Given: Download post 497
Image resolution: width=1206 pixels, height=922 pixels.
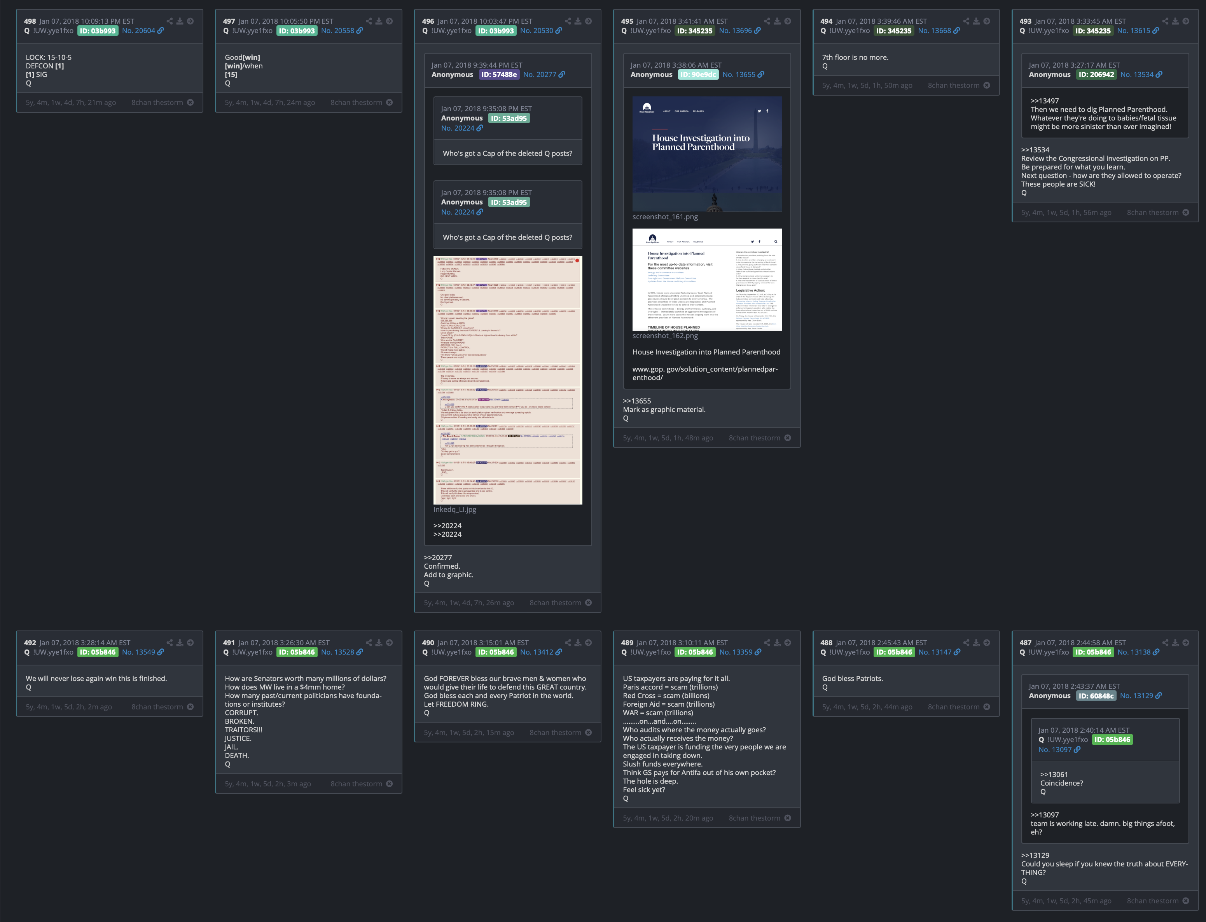Looking at the screenshot, I should click(x=379, y=21).
